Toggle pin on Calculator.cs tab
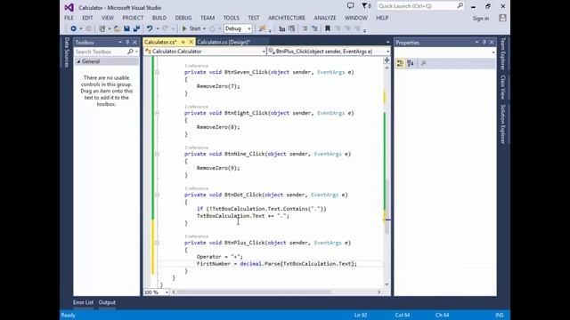Screen dimensions: 570x320 (183, 42)
